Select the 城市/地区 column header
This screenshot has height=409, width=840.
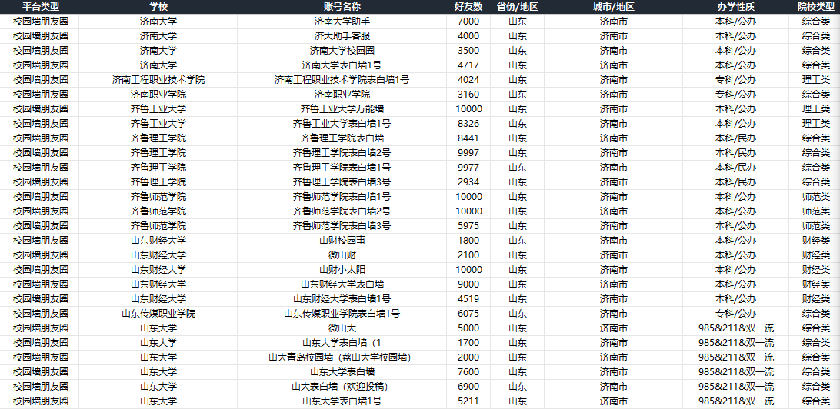pyautogui.click(x=613, y=7)
